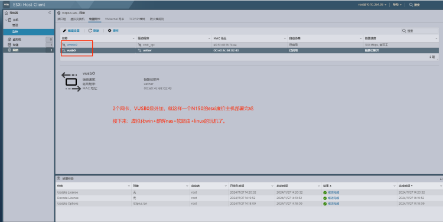Open the Decode License completed successfully link

(333, 198)
